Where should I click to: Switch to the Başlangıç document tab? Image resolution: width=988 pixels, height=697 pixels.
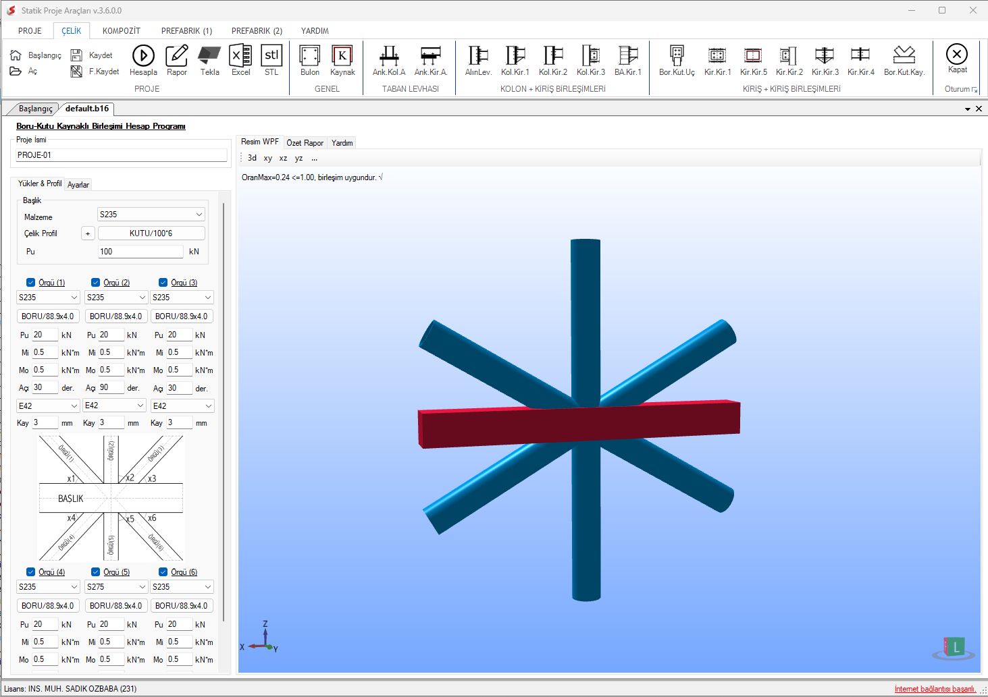tap(35, 109)
